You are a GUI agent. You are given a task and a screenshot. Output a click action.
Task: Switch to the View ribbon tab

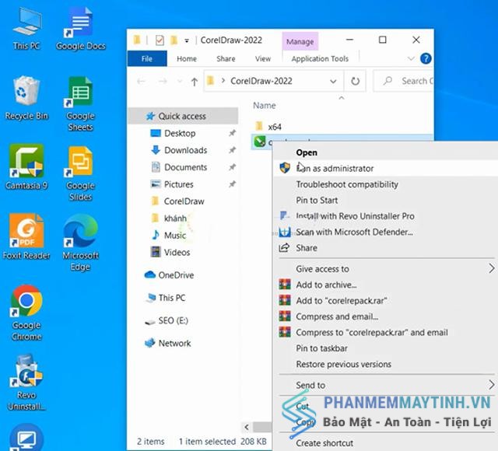(x=263, y=59)
